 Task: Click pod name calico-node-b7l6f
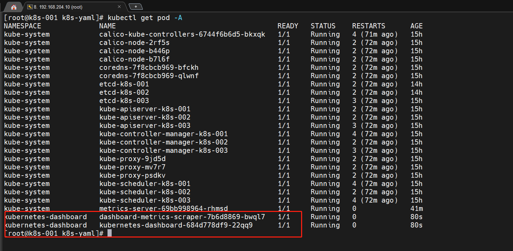[134, 59]
